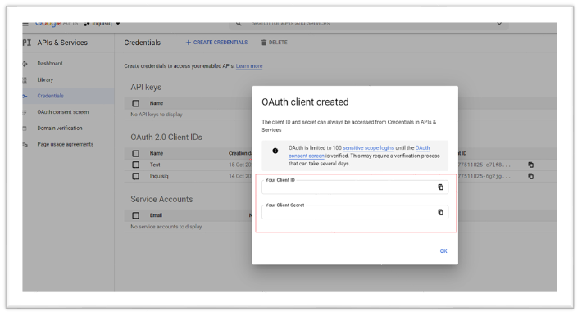
Task: Copy client ID of the Inquisiq row
Action: pos(531,176)
